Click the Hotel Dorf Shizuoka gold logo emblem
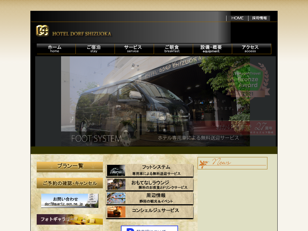This screenshot has width=308, height=231. click(x=42, y=31)
